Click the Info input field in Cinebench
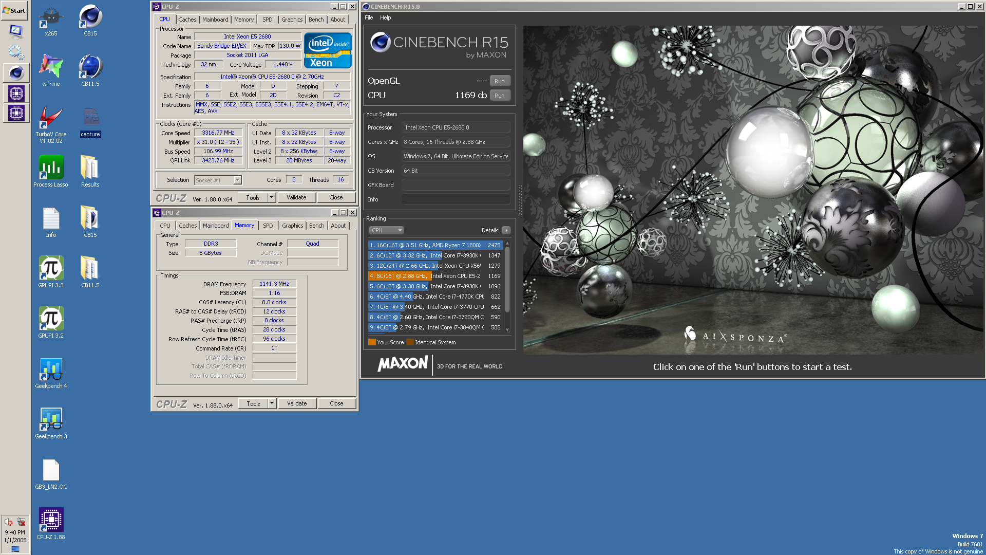 [456, 199]
